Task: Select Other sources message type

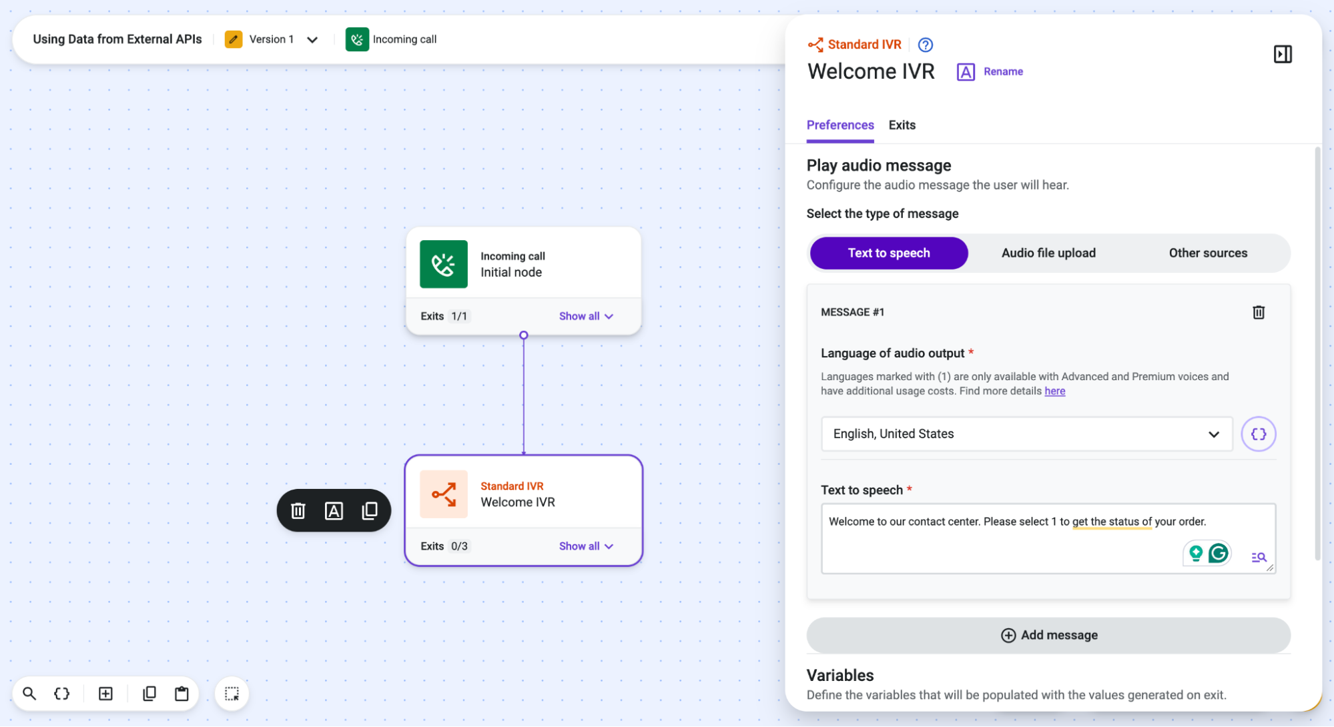Action: pyautogui.click(x=1208, y=253)
